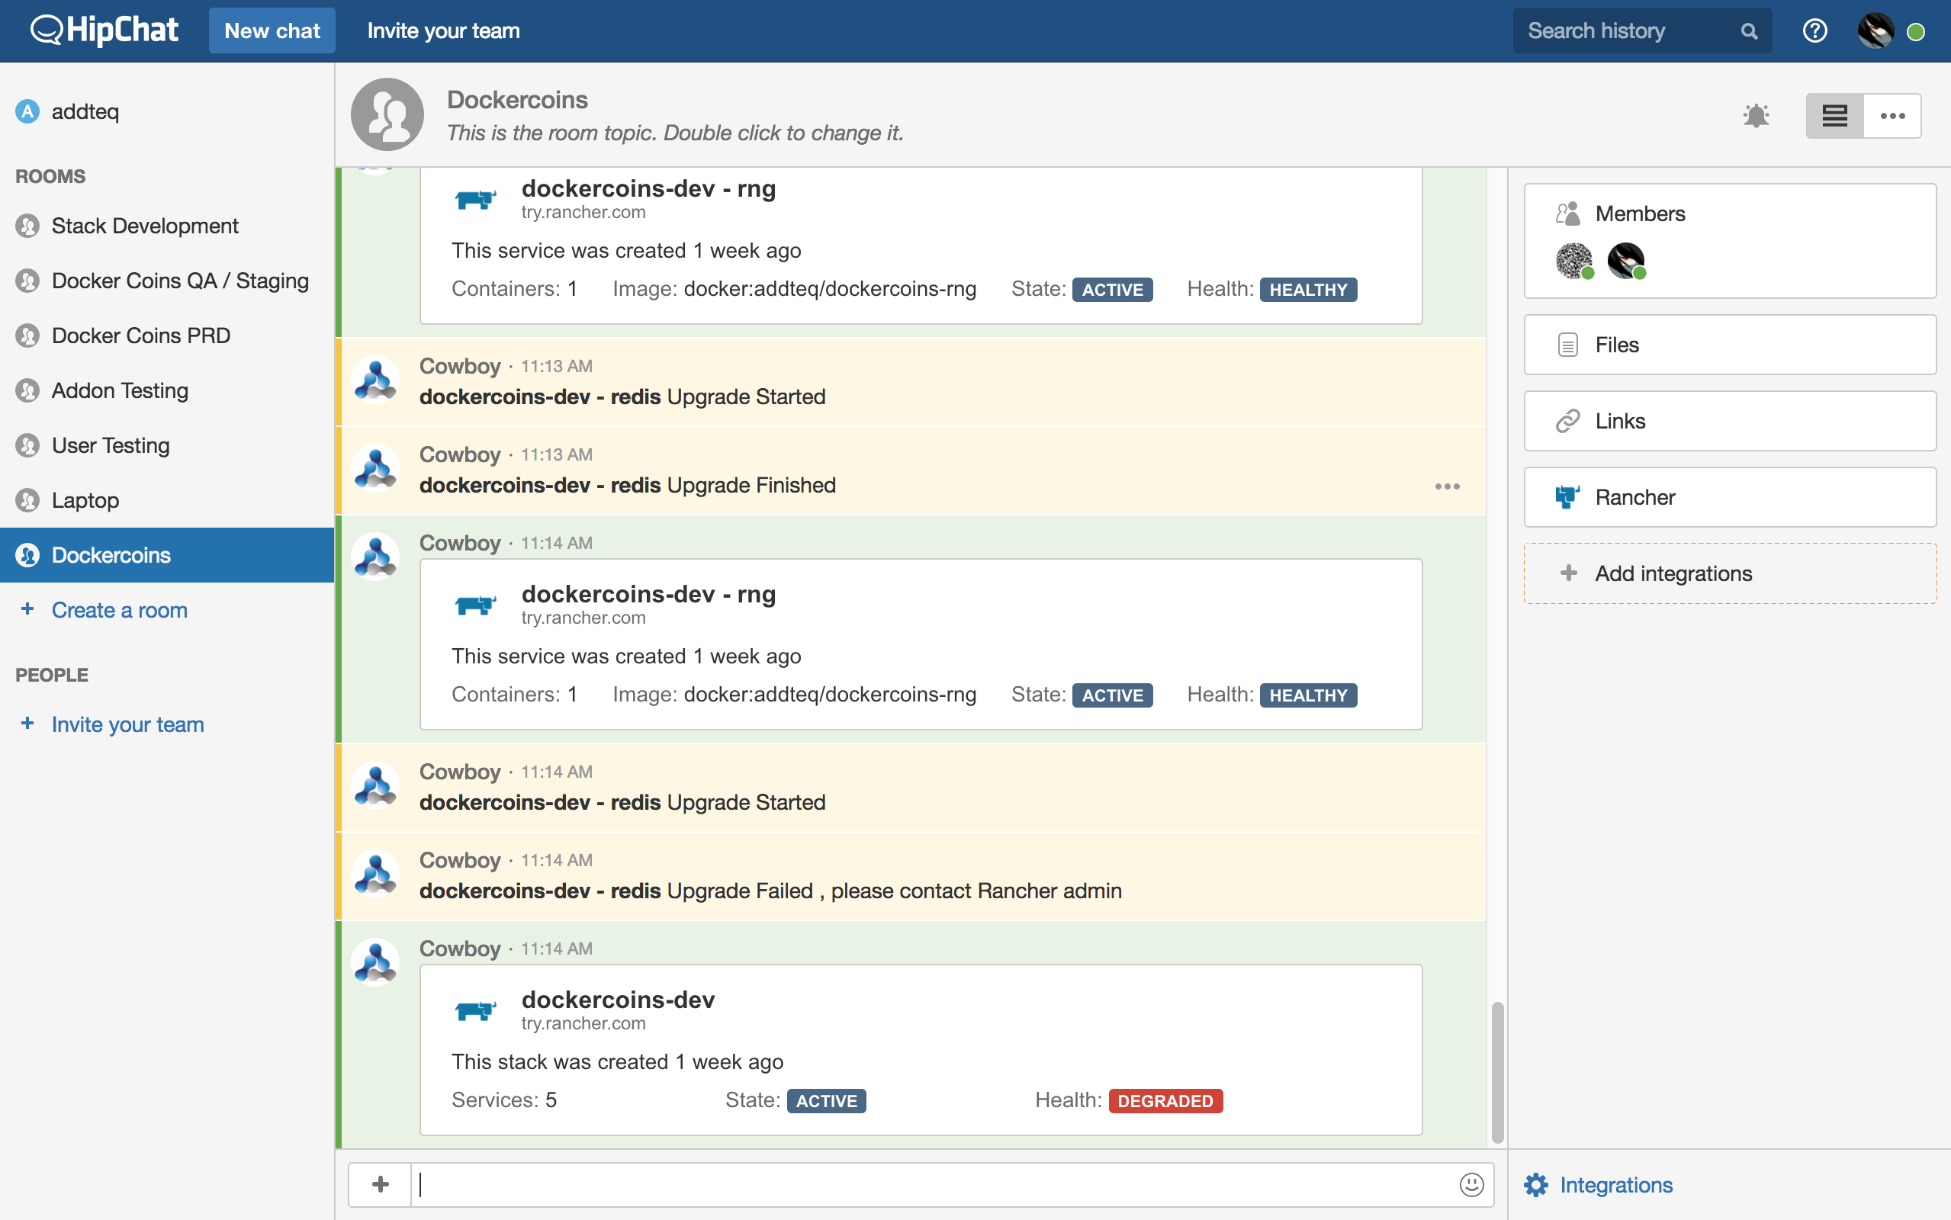Viewport: 1951px width, 1220px height.
Task: Click the plus attachment icon beside message input
Action: click(x=380, y=1183)
